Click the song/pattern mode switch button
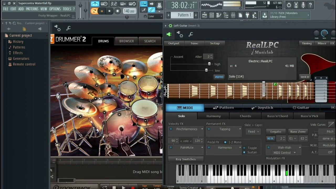336x189 pixels. point(94,11)
